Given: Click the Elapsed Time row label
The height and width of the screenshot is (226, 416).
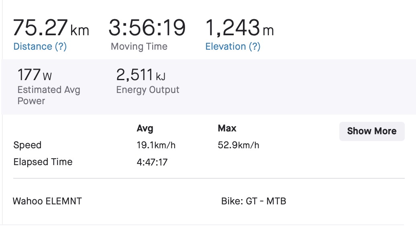Looking at the screenshot, I should [43, 162].
